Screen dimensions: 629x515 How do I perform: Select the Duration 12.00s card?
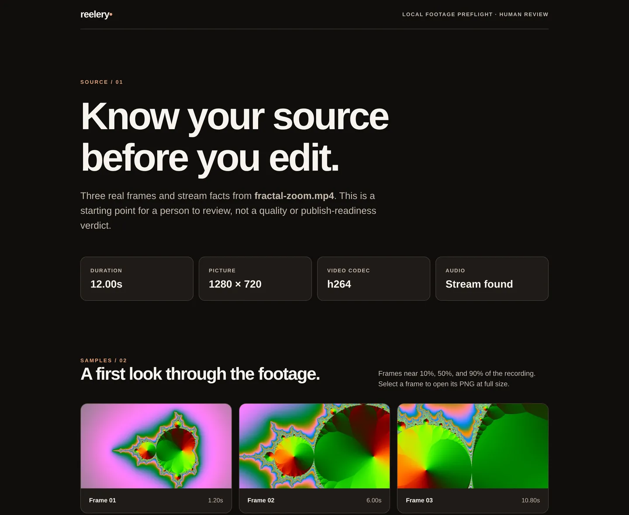(x=137, y=278)
